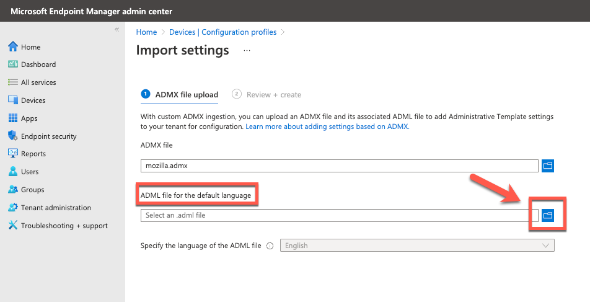Open the Tenant administration gear icon
This screenshot has width=590, height=302.
tap(13, 208)
